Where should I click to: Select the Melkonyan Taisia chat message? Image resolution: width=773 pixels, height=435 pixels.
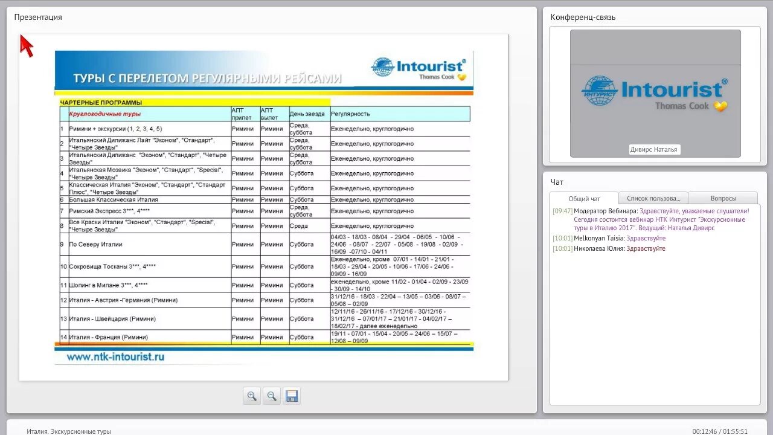point(609,238)
